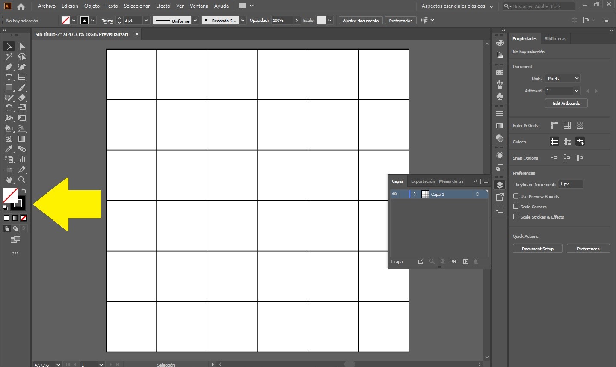Open the Artboard number dropdown
The image size is (616, 367).
click(577, 91)
